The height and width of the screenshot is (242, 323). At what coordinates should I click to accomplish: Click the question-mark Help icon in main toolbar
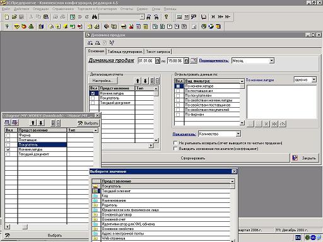[x=167, y=17]
